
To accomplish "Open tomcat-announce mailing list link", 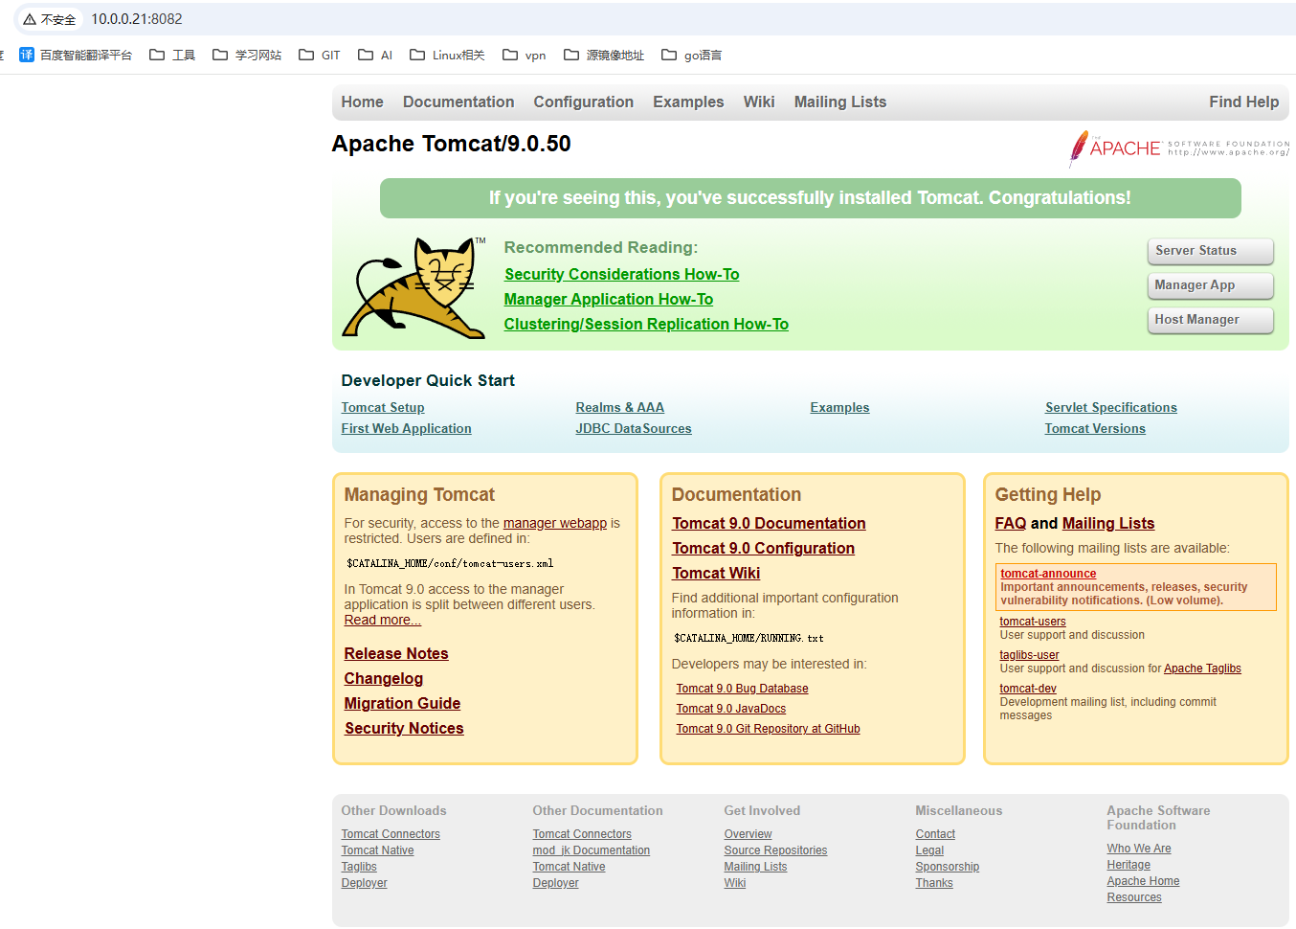I will [x=1048, y=574].
